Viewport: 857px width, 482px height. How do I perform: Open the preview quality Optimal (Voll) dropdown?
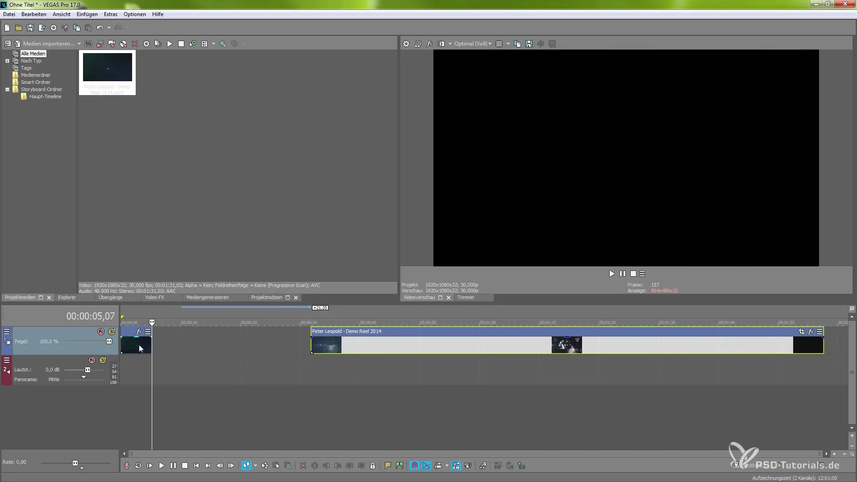(473, 44)
